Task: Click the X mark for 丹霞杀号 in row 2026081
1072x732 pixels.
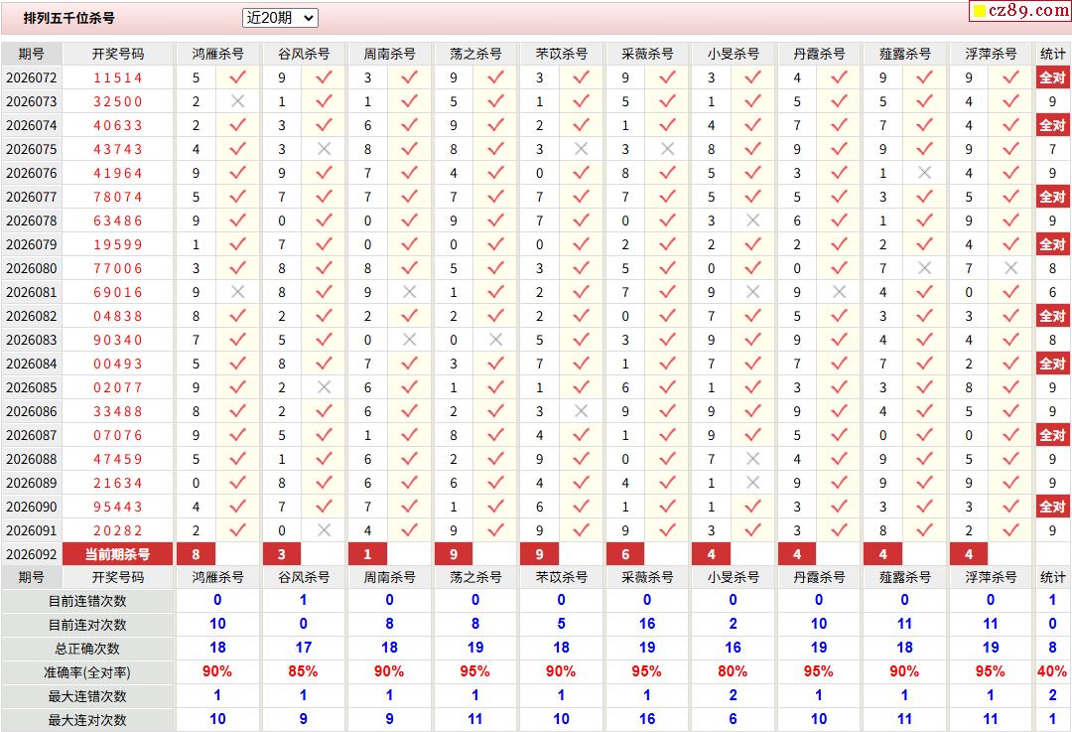Action: coord(839,292)
